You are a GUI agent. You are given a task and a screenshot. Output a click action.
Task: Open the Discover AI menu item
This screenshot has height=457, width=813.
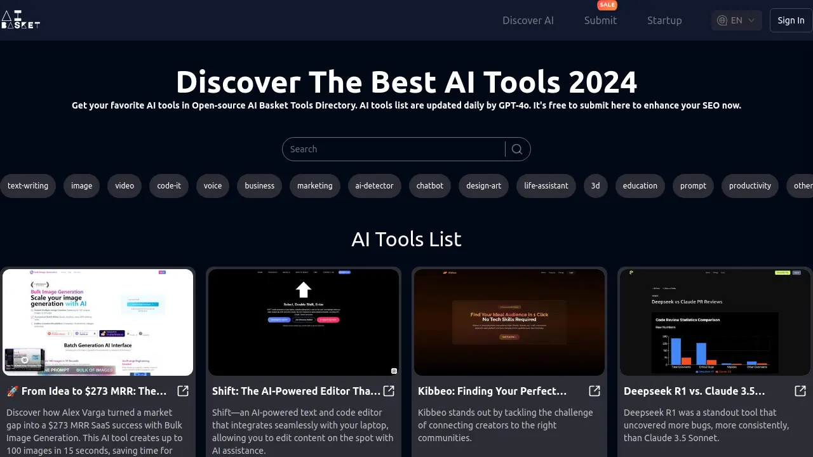tap(528, 20)
